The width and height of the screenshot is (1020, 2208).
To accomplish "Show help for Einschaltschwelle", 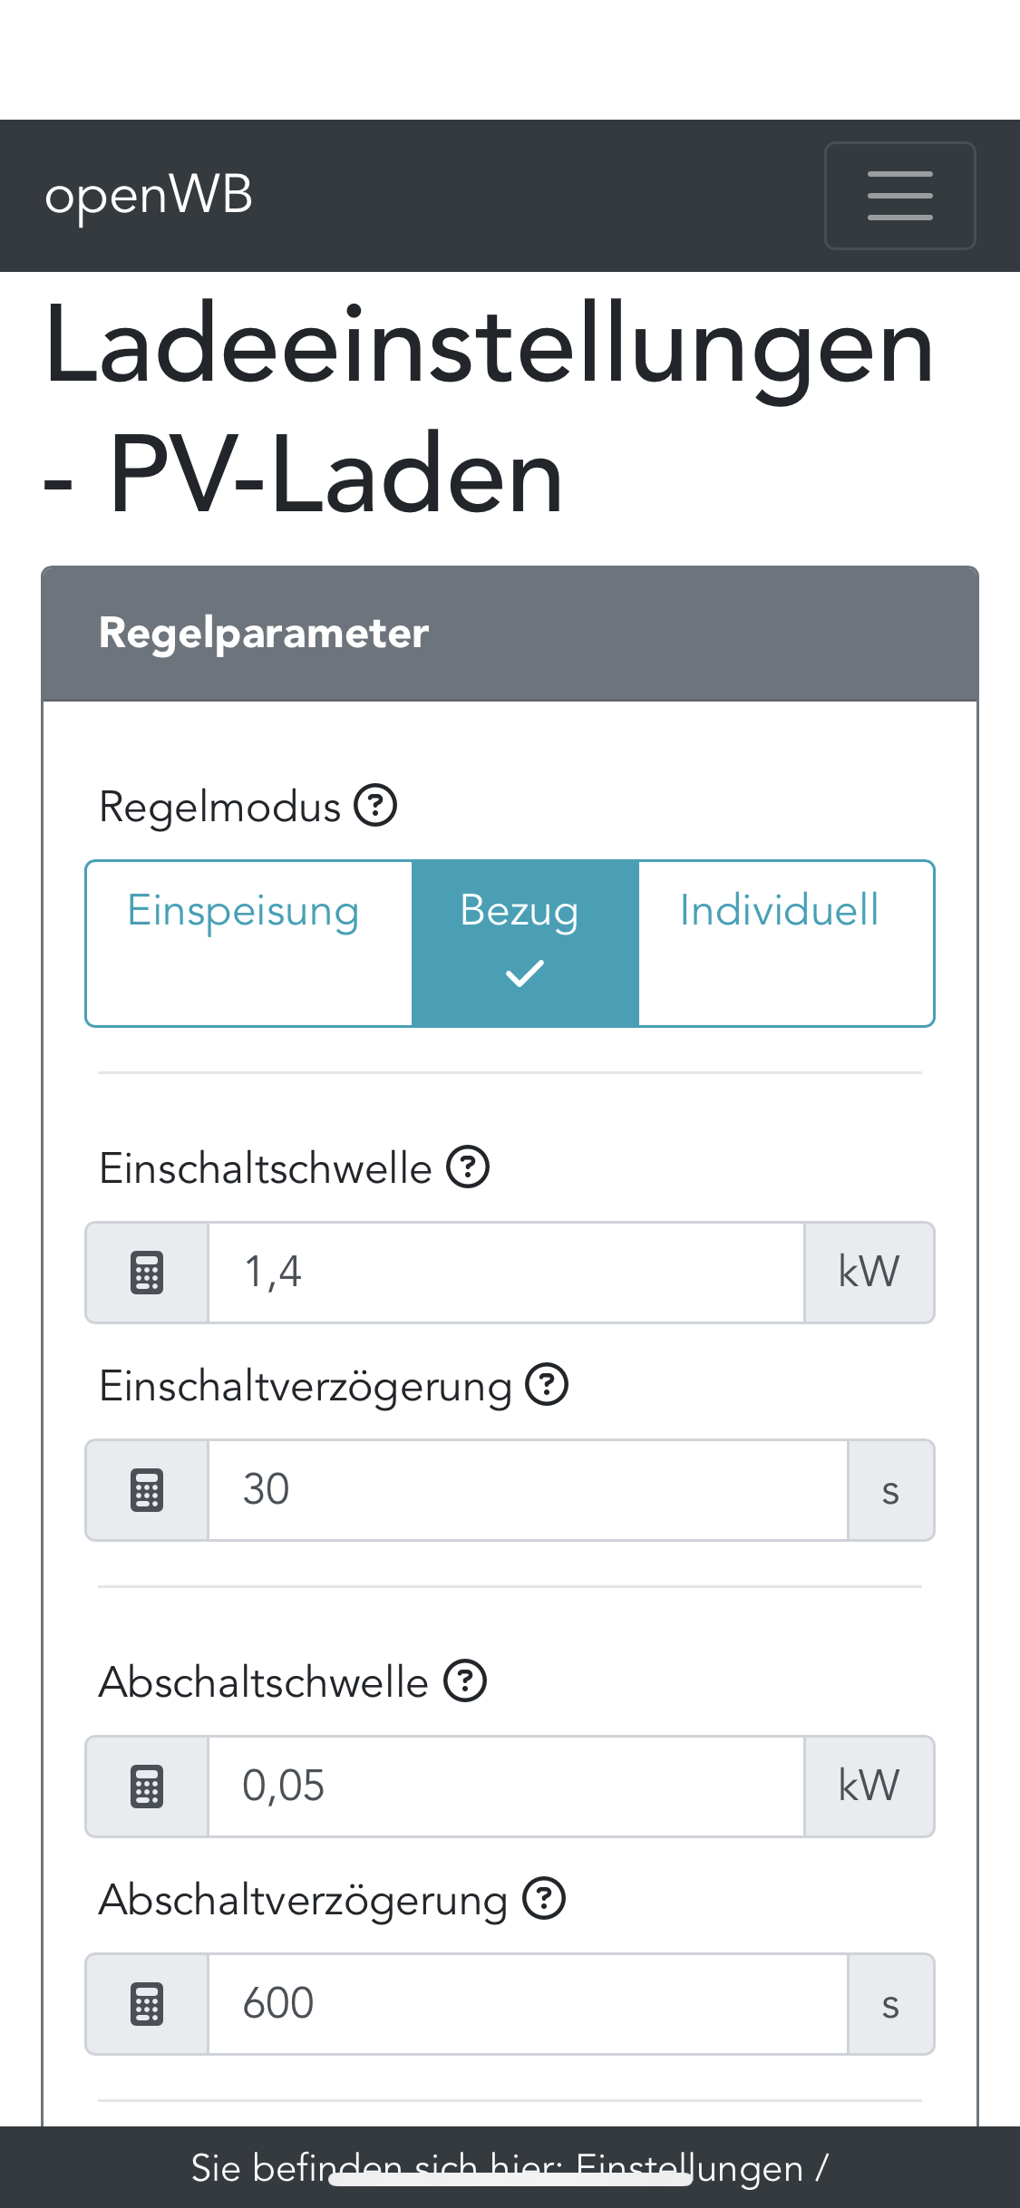I will click(x=468, y=1167).
